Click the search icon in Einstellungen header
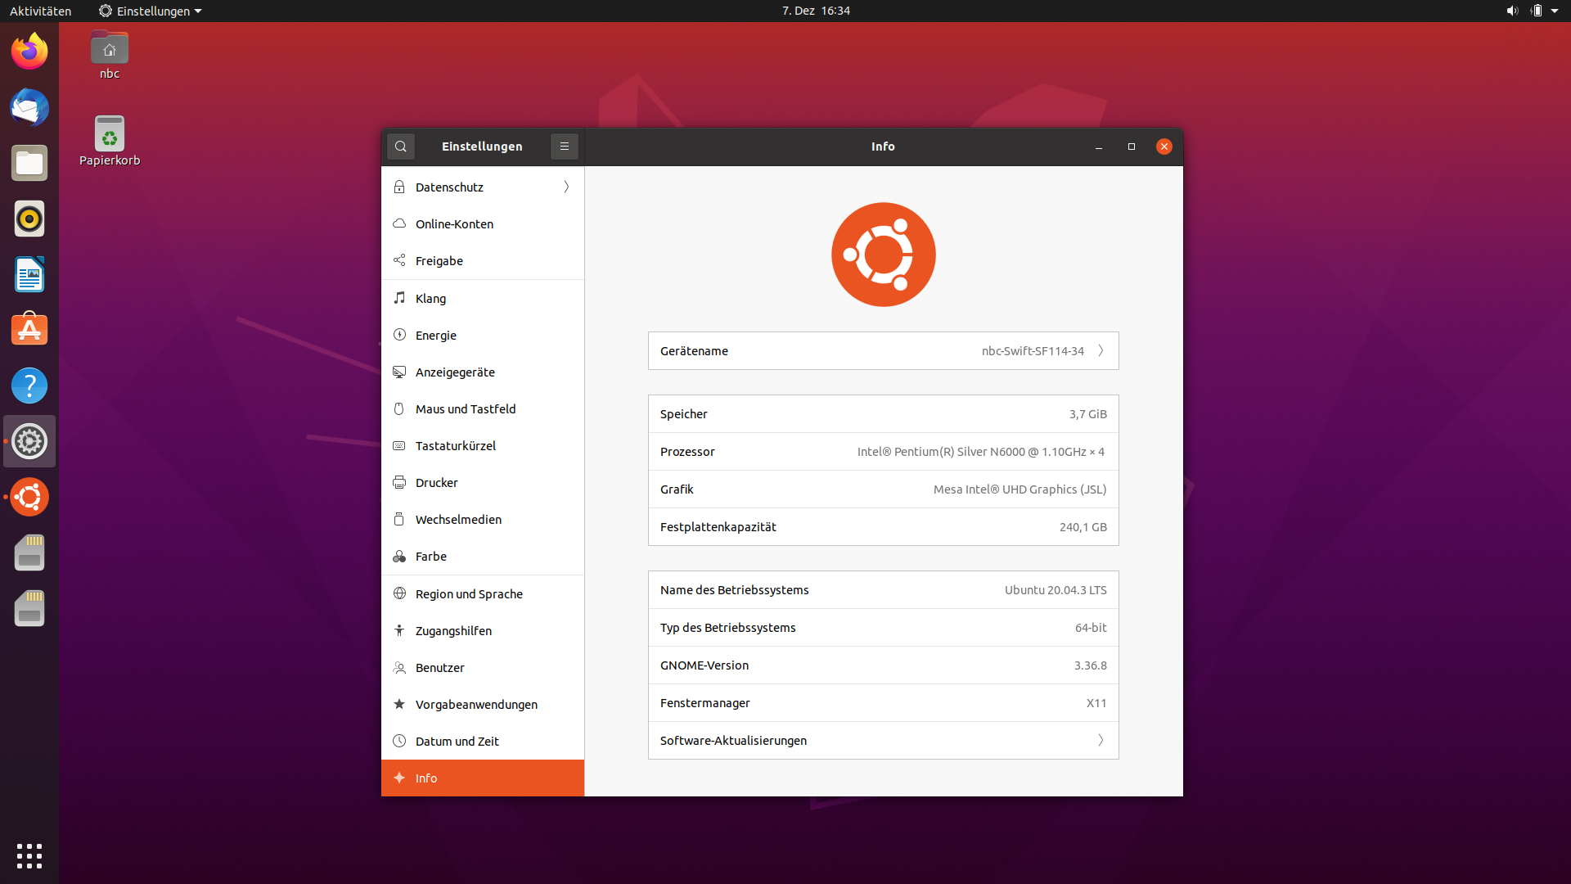Image resolution: width=1571 pixels, height=884 pixels. coord(401,147)
